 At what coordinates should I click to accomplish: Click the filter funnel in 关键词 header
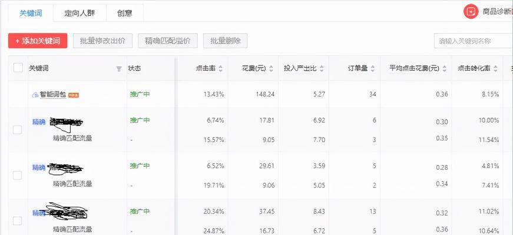[119, 69]
